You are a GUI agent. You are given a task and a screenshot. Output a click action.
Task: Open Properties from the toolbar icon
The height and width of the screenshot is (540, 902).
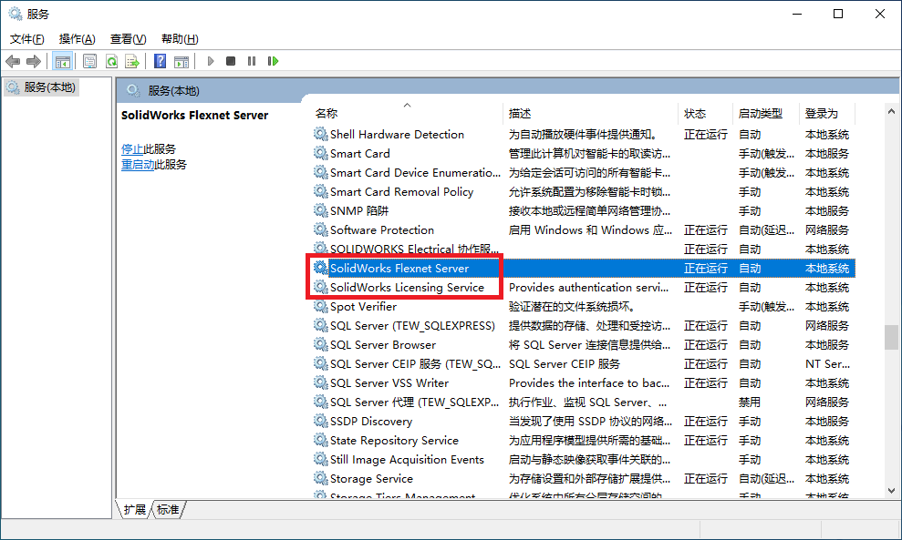click(89, 61)
